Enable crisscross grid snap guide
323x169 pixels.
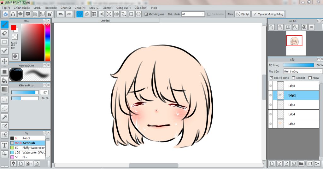pyautogui.click(x=94, y=14)
